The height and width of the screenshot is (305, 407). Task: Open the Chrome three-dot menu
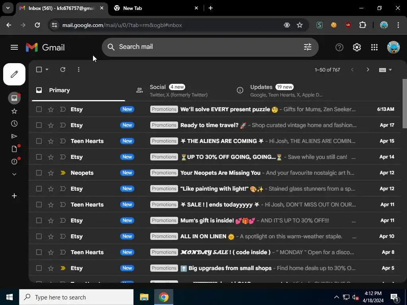(398, 25)
